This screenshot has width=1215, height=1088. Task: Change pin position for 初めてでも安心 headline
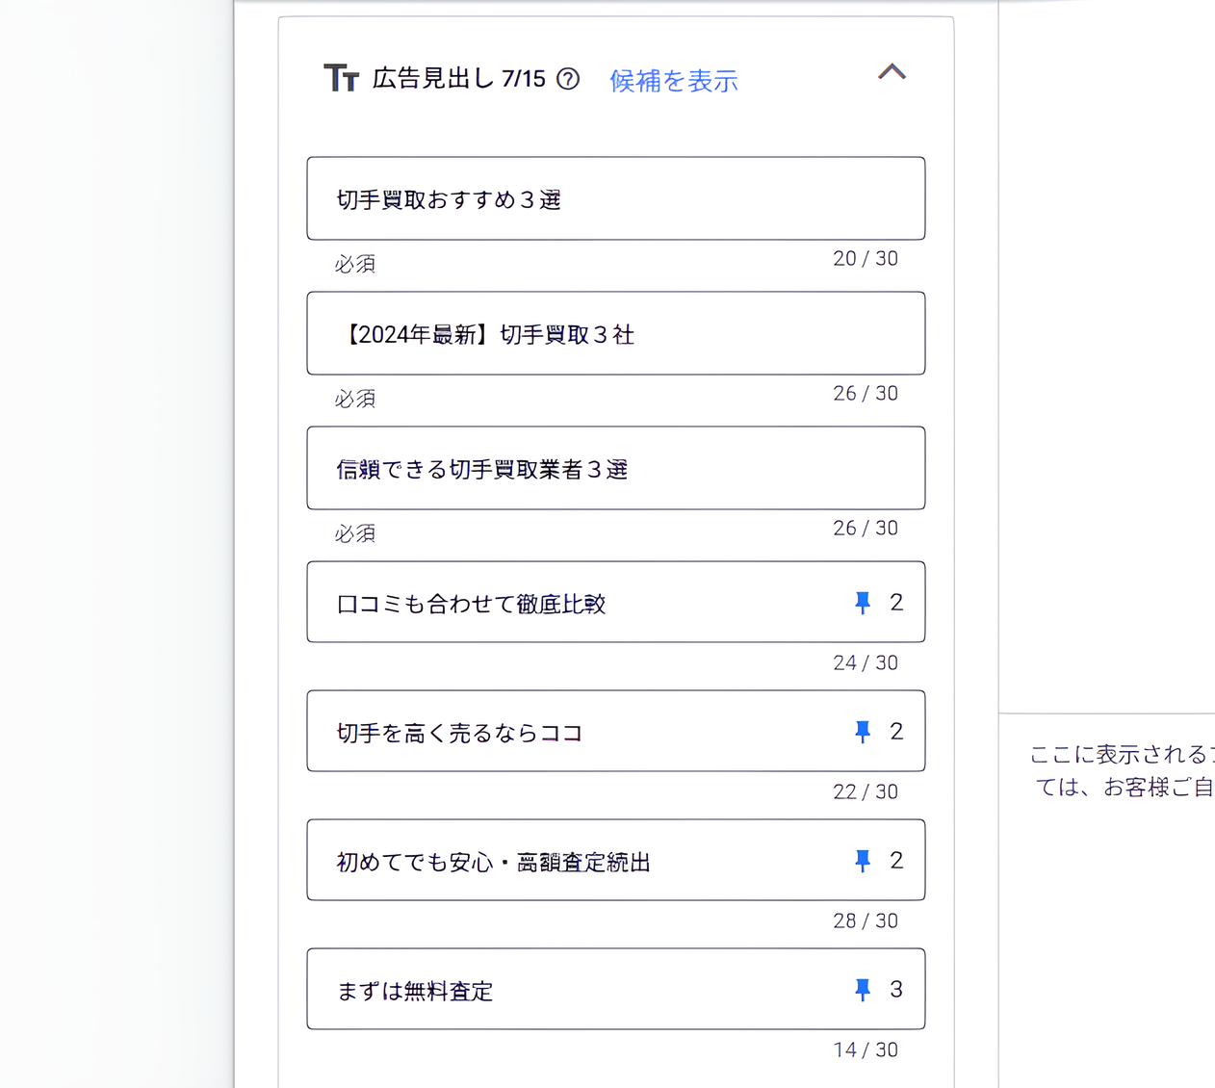pos(862,860)
